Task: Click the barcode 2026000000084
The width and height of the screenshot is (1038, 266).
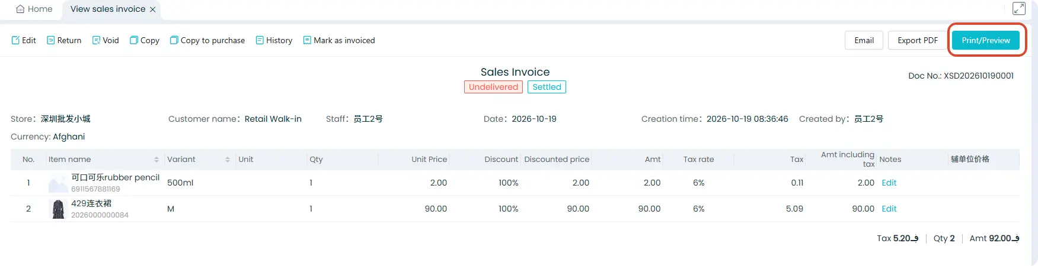Action: click(x=100, y=215)
